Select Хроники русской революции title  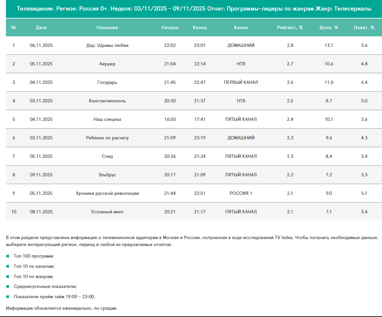107,193
